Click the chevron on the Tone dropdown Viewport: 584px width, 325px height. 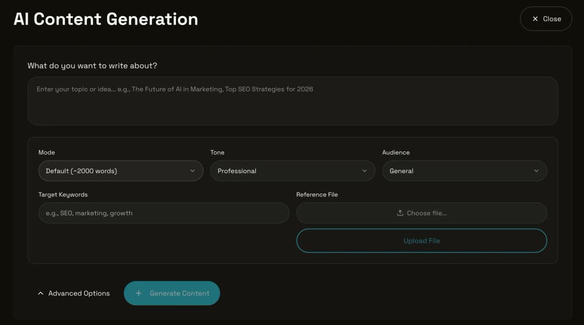point(365,170)
